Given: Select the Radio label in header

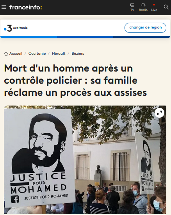Looking at the screenshot, I should click(x=143, y=10).
